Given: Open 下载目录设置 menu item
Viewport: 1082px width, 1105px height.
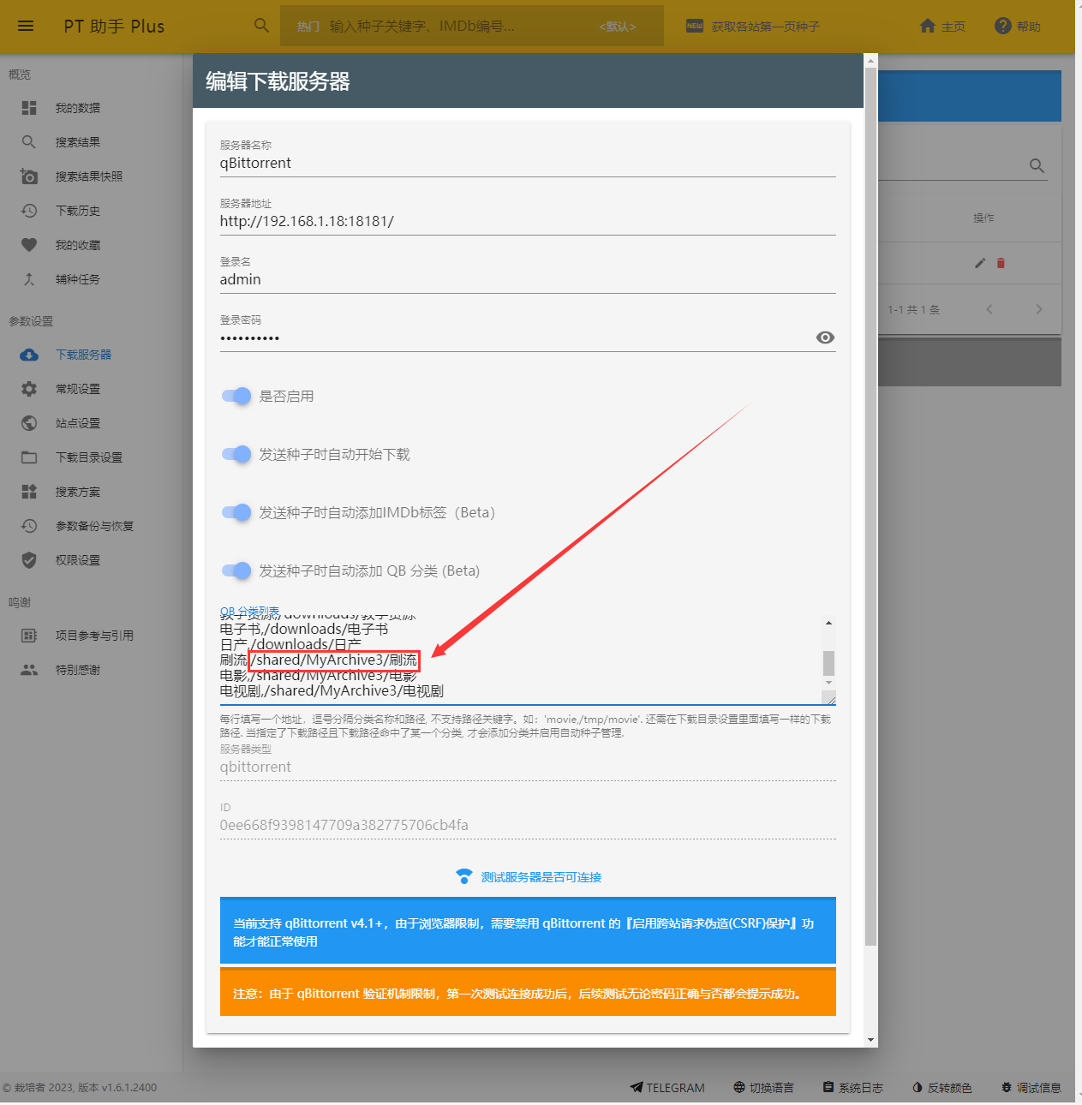Looking at the screenshot, I should [89, 457].
